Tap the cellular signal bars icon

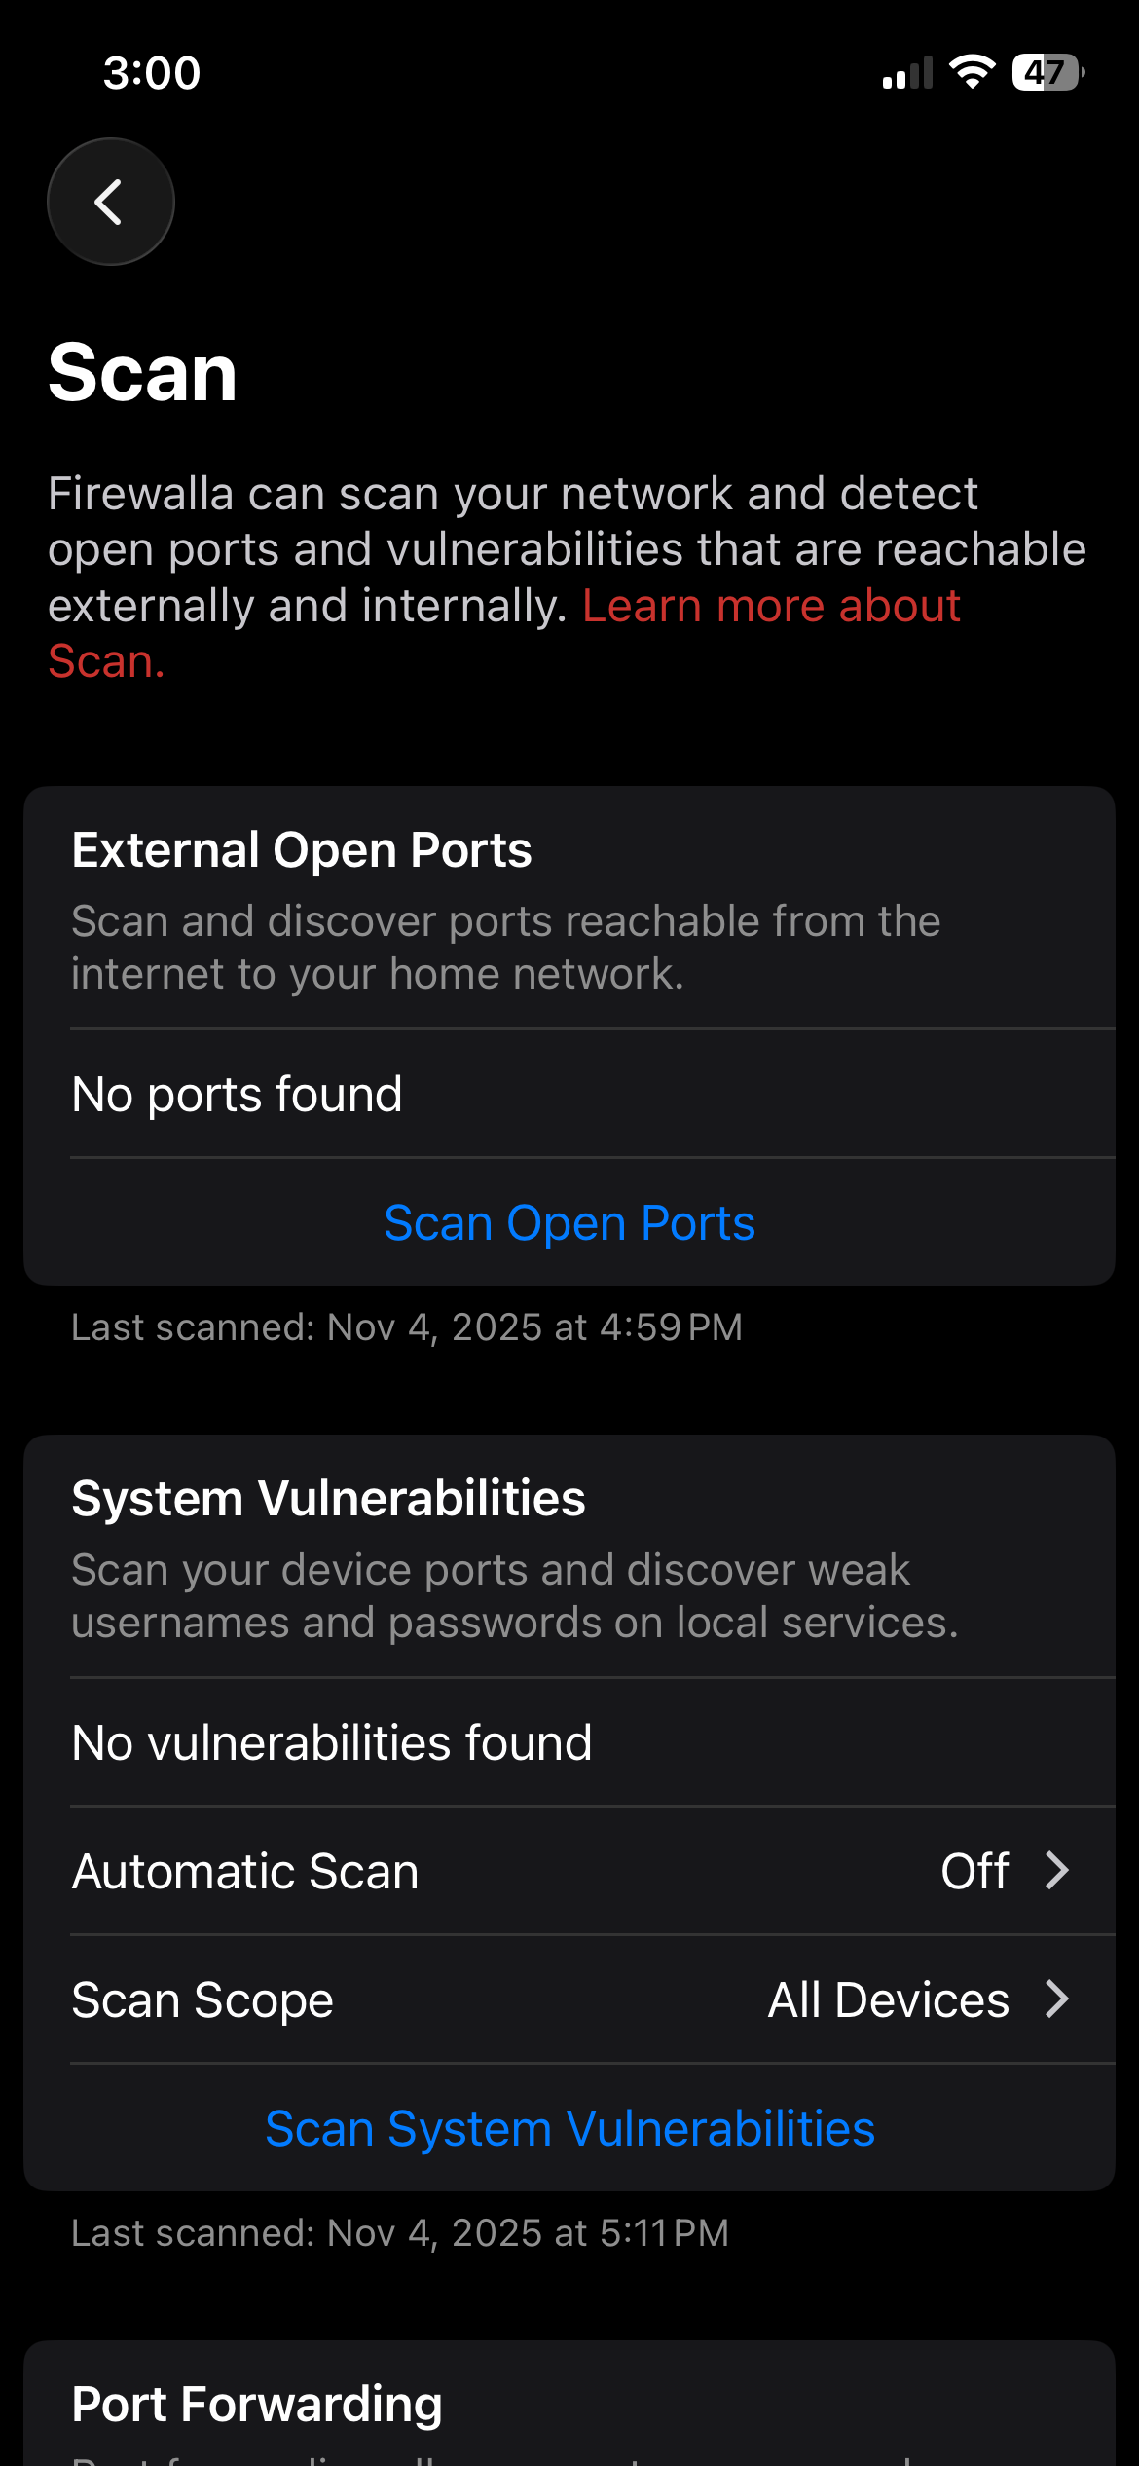(907, 73)
